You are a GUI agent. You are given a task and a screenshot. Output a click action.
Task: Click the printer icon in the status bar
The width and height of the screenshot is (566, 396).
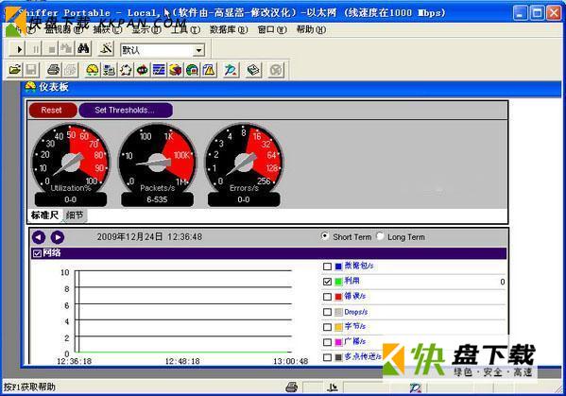click(x=291, y=387)
